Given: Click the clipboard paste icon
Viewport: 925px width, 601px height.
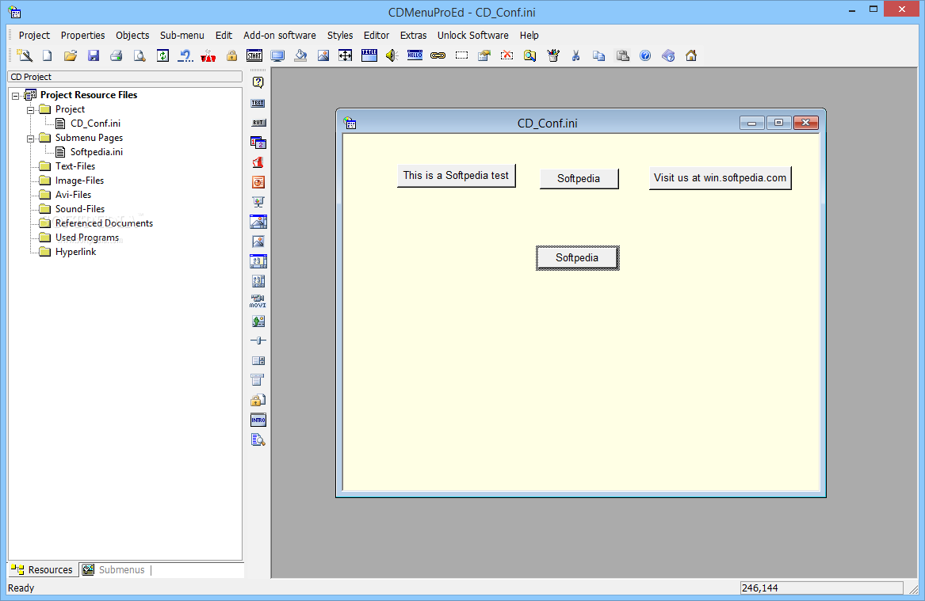Looking at the screenshot, I should [622, 55].
